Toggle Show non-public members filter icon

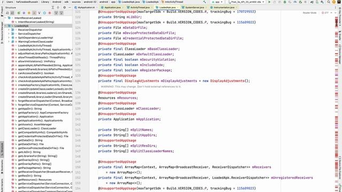point(34,13)
